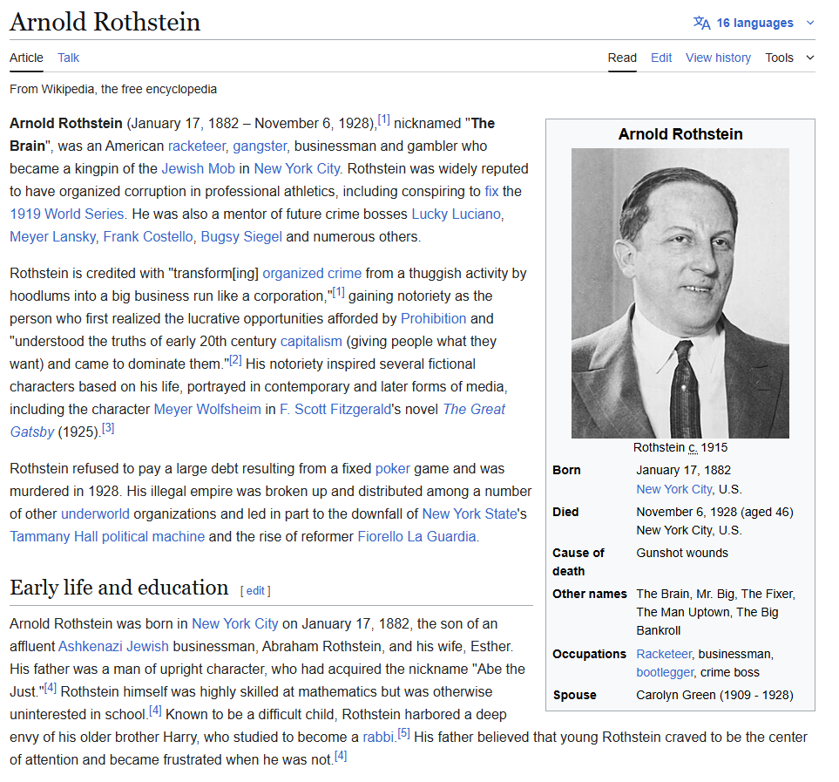The width and height of the screenshot is (839, 782).
Task: Follow the racketeer link in intro
Action: pos(197,146)
